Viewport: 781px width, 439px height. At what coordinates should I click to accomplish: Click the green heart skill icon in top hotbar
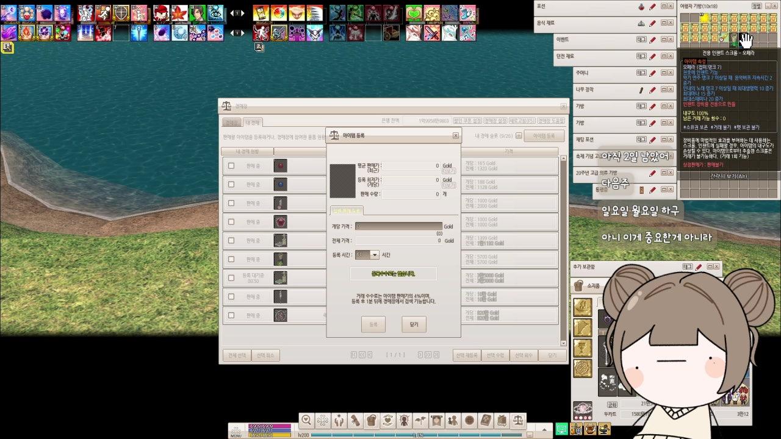(x=414, y=13)
